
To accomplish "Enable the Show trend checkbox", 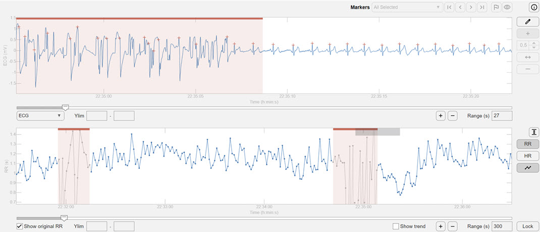I will click(396, 226).
